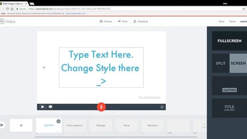This screenshot has width=247, height=139.
Task: Click the plus icon left of the text box
Action: coord(44,68)
